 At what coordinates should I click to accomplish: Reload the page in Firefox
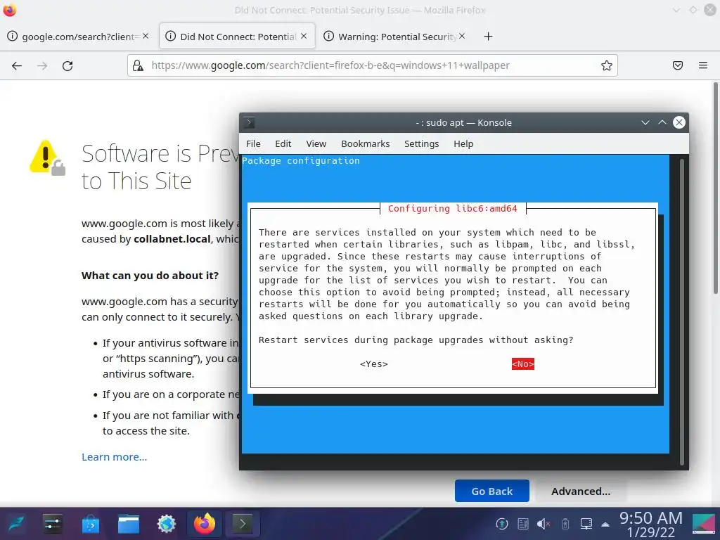coord(67,65)
